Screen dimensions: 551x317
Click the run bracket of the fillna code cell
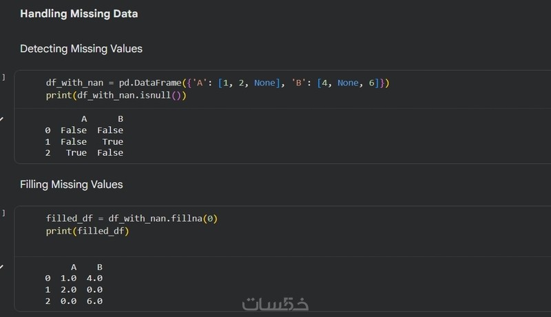pos(3,213)
